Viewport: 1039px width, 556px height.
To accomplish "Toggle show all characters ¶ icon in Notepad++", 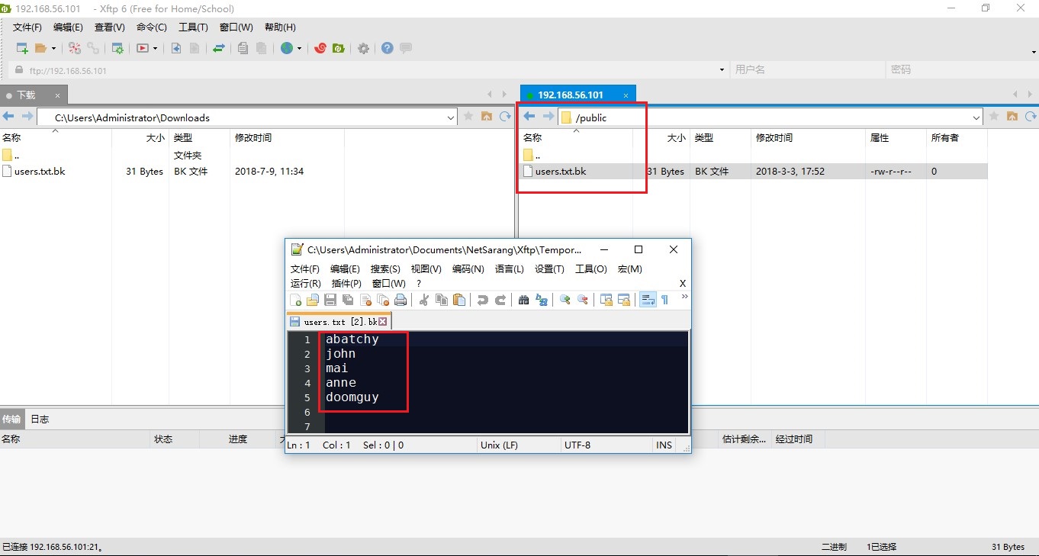I will (664, 300).
